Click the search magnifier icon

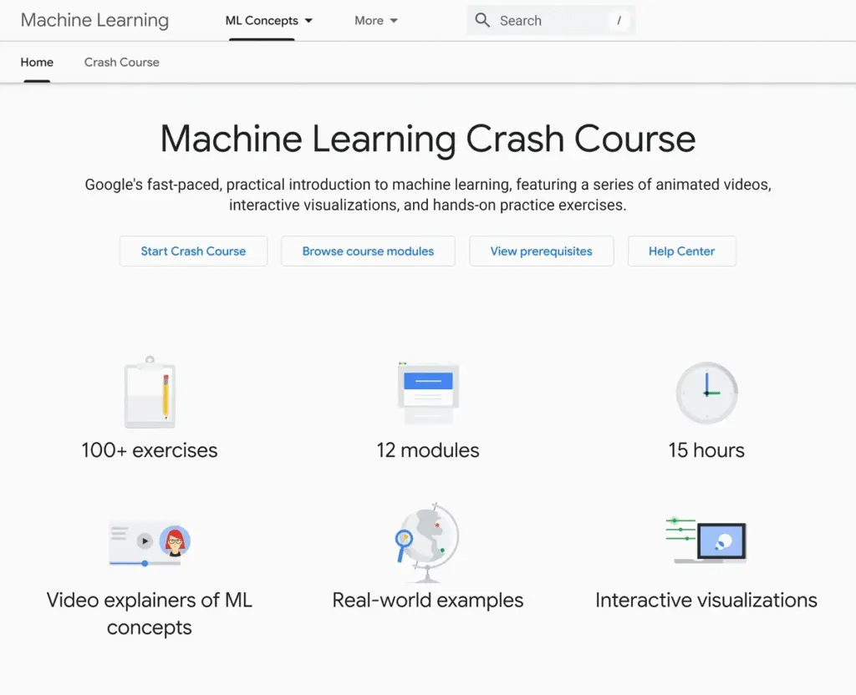pyautogui.click(x=482, y=21)
